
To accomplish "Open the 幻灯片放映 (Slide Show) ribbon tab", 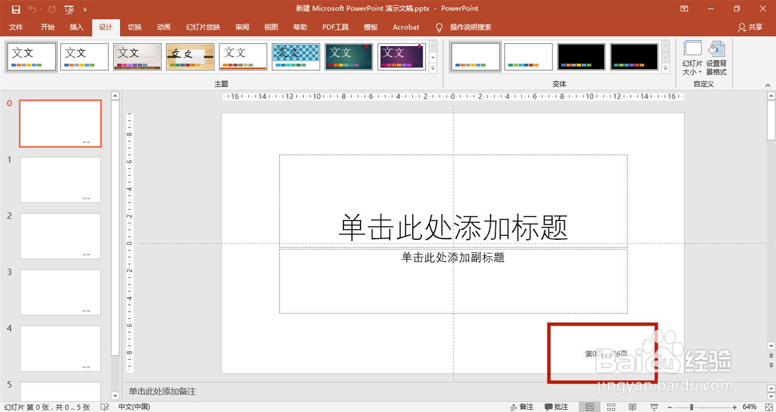I will pyautogui.click(x=202, y=27).
